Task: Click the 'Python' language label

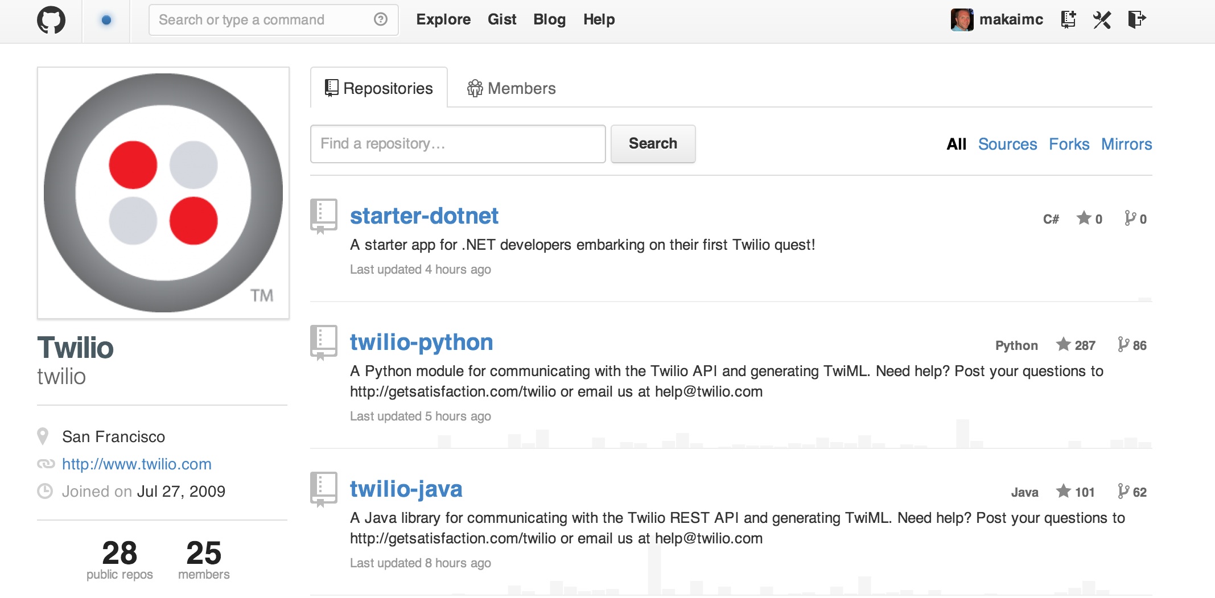Action: tap(1016, 345)
